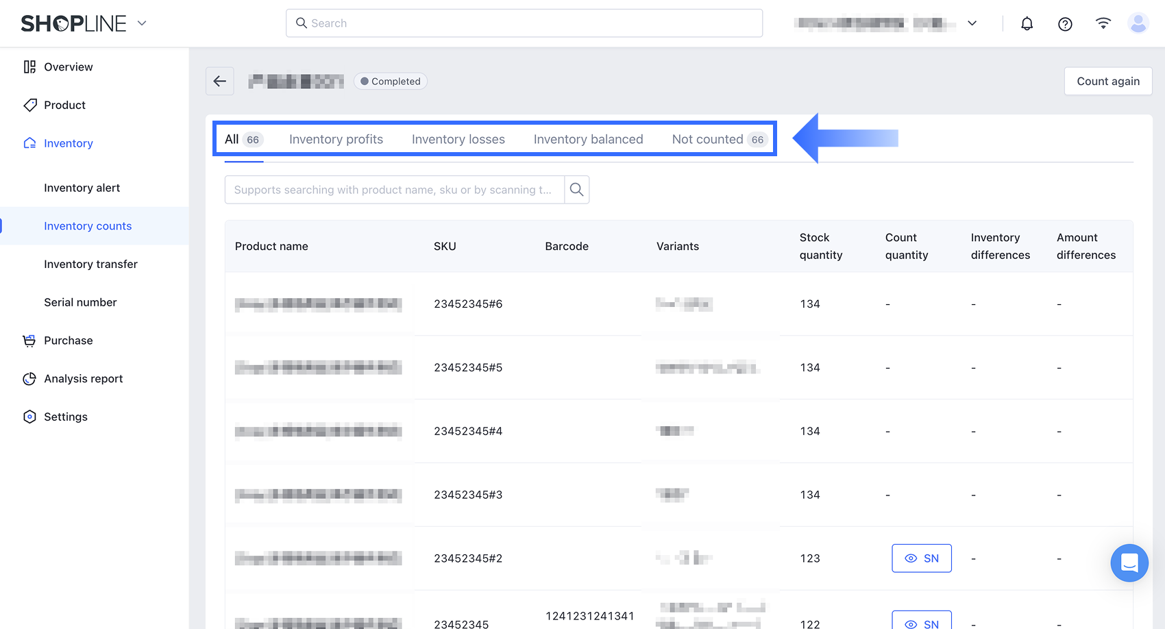Image resolution: width=1165 pixels, height=629 pixels.
Task: Expand the SHOPLINE logo dropdown
Action: (142, 23)
